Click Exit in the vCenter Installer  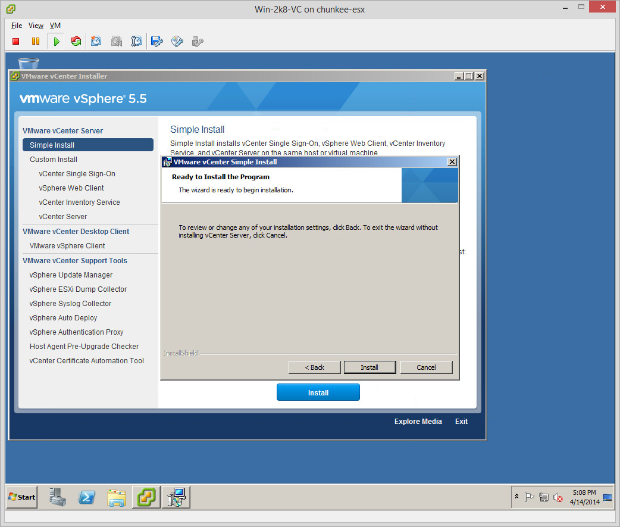pyautogui.click(x=461, y=422)
